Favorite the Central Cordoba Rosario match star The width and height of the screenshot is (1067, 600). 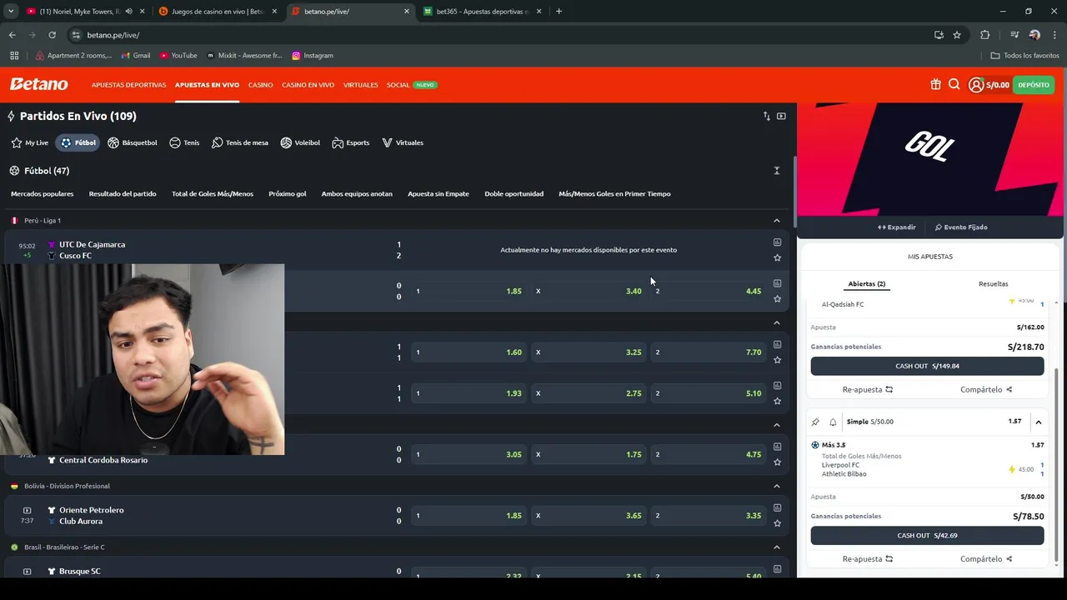click(777, 462)
